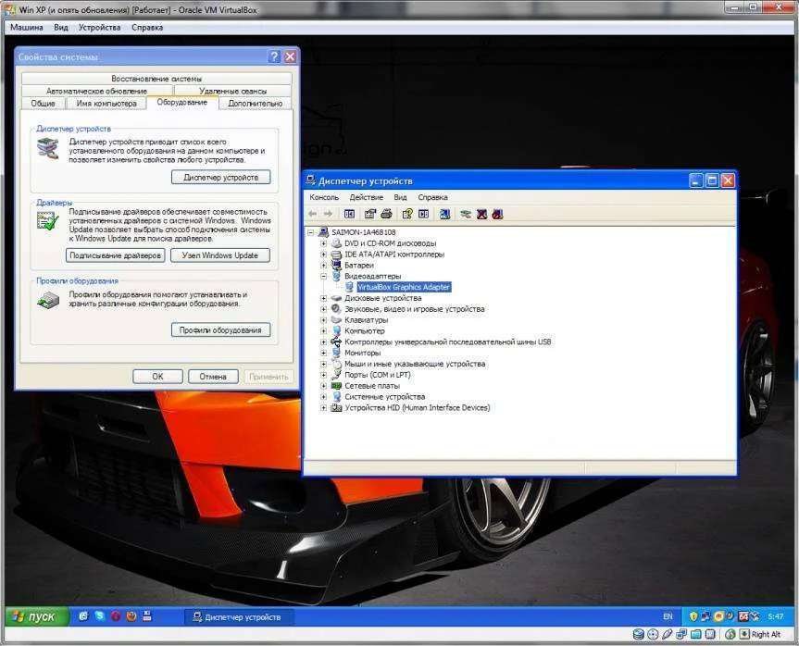Open the Действие menu in Device Manager
The height and width of the screenshot is (646, 799).
(x=367, y=197)
